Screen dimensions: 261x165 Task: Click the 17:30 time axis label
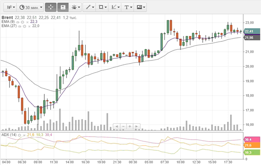[228, 162]
